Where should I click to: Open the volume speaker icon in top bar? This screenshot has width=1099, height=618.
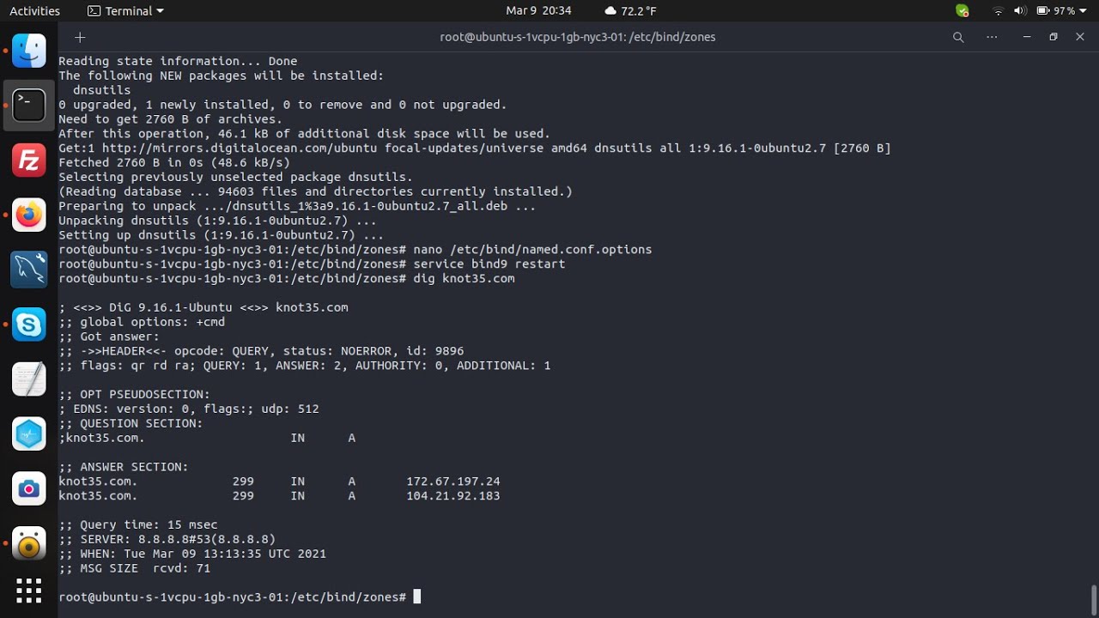click(1019, 11)
